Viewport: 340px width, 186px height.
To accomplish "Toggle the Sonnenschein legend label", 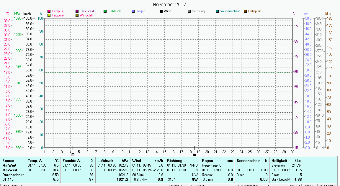I will click(x=230, y=11).
